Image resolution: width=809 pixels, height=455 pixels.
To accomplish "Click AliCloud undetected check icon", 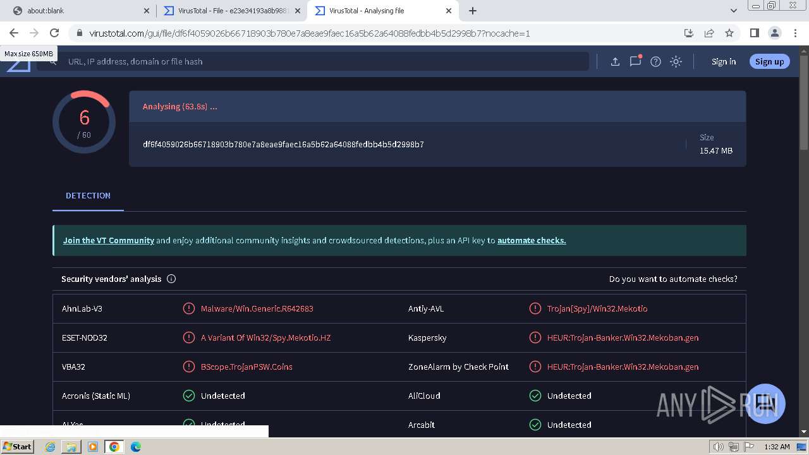I will [535, 396].
